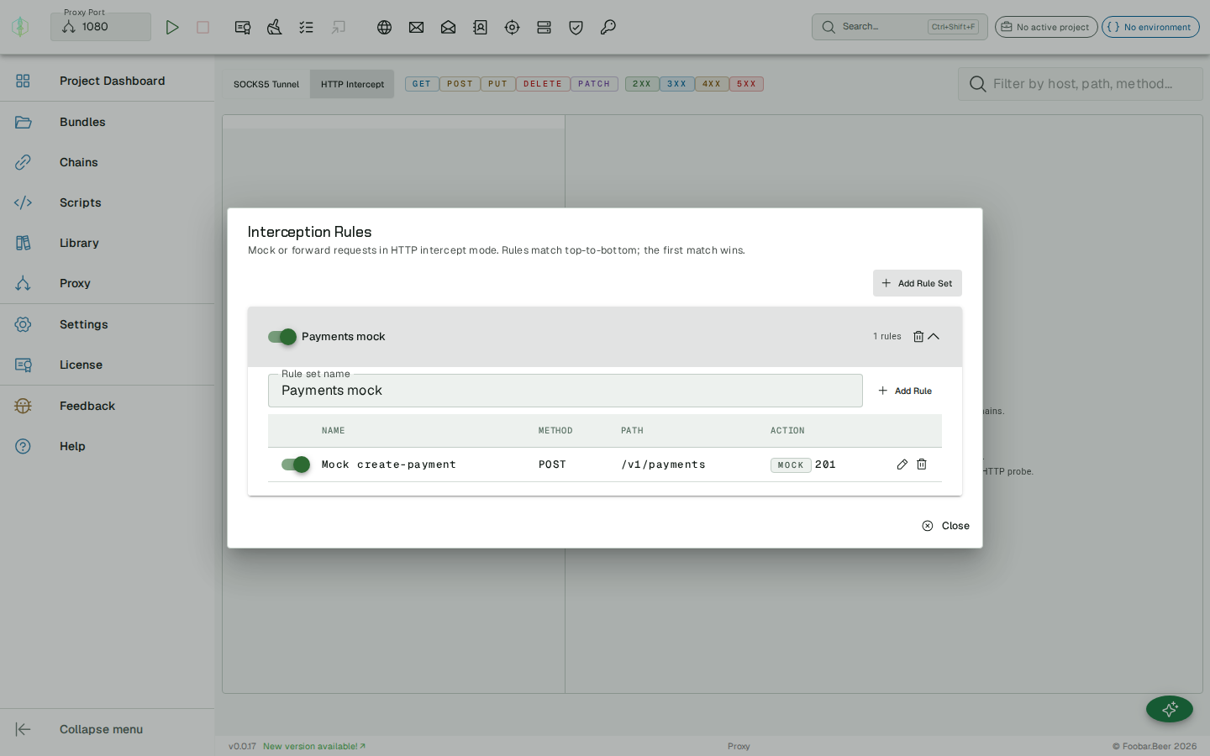Click the Mock create-payment rule name

(389, 465)
